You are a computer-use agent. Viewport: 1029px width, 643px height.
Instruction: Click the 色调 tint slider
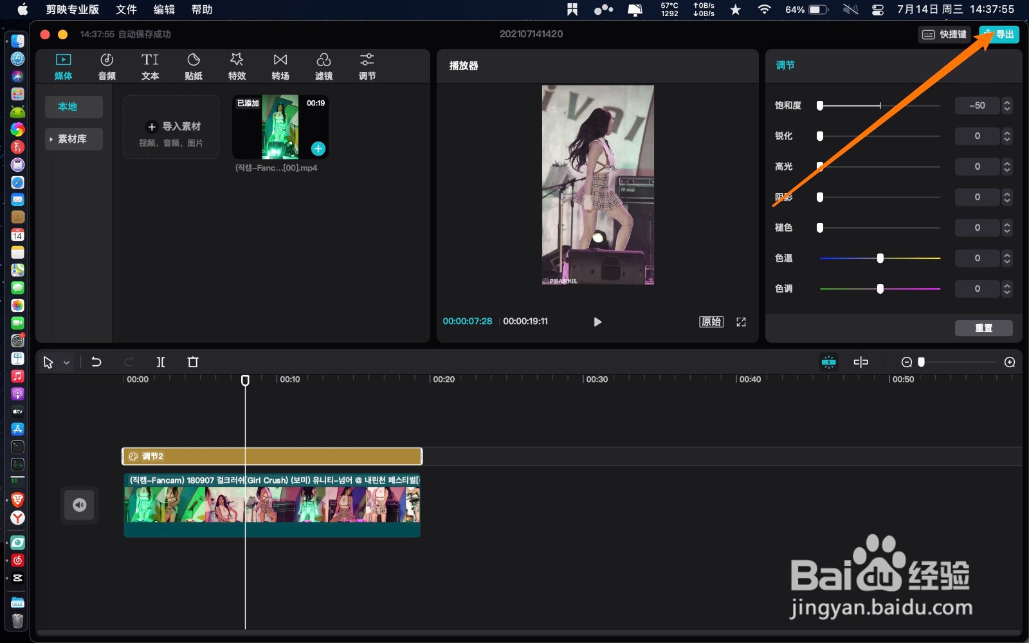(x=880, y=289)
